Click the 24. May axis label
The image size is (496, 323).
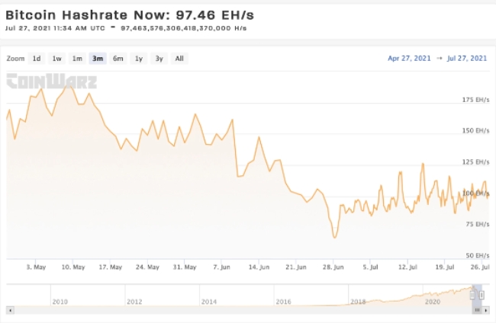click(147, 267)
